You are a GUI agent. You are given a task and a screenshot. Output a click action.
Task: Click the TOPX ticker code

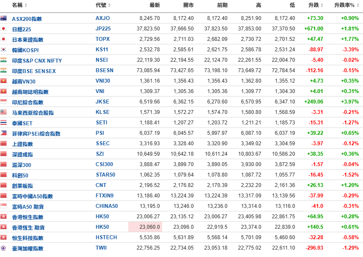click(103, 39)
